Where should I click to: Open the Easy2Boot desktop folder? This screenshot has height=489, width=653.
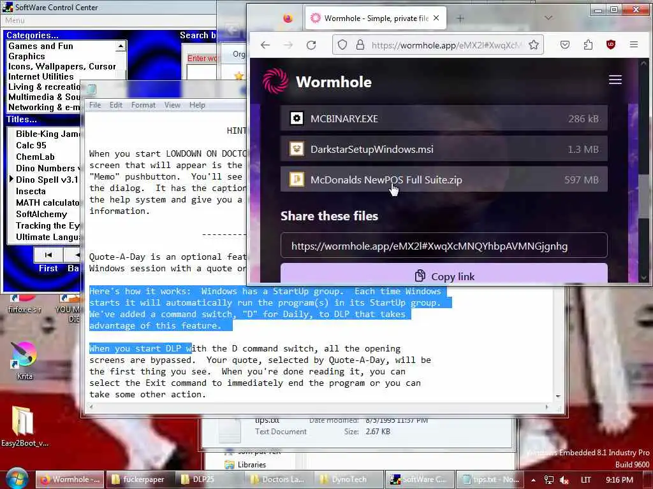[x=24, y=426]
